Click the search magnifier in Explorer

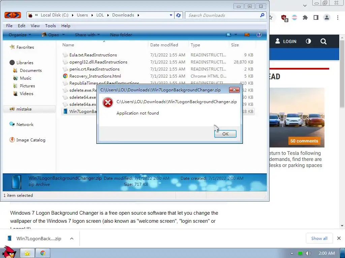coord(262,15)
